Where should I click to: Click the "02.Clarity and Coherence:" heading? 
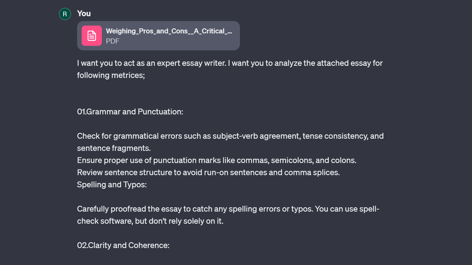click(x=123, y=245)
